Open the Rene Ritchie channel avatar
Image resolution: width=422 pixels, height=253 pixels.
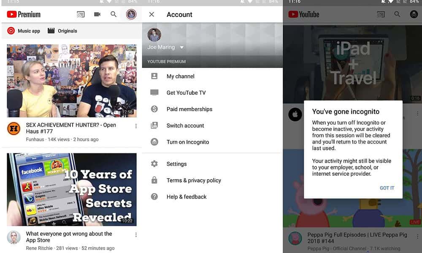[x=14, y=237]
